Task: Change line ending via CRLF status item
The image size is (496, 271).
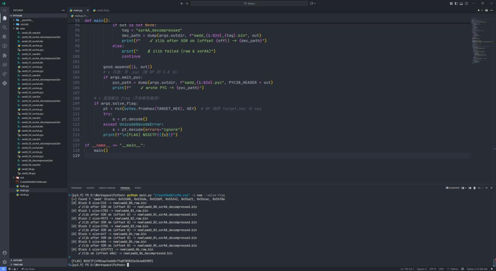Action: (x=441, y=269)
